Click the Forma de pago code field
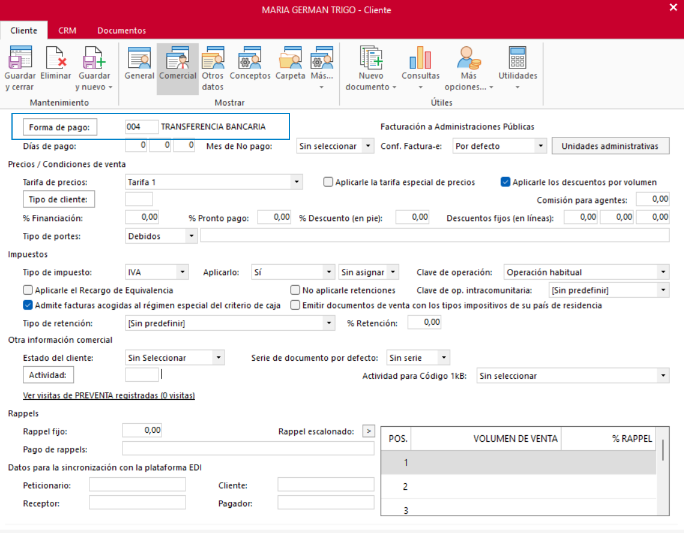This screenshot has width=687, height=533. click(x=141, y=127)
